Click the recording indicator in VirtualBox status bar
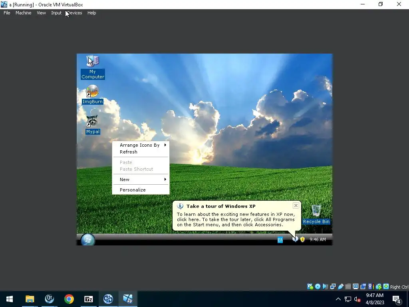 coord(363,286)
